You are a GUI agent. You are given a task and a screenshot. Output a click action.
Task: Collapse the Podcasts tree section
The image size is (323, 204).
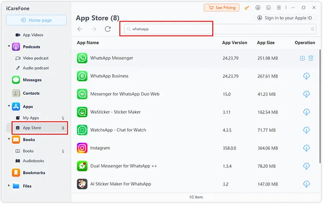[x=9, y=46]
